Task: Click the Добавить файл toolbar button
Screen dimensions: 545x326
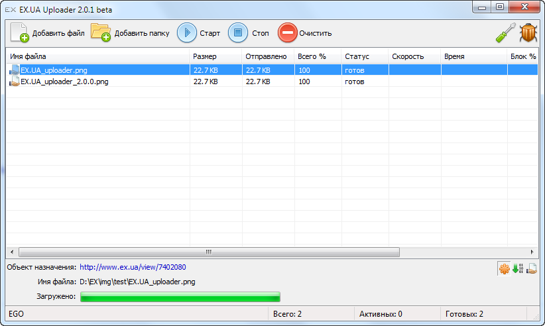Action: coord(47,33)
